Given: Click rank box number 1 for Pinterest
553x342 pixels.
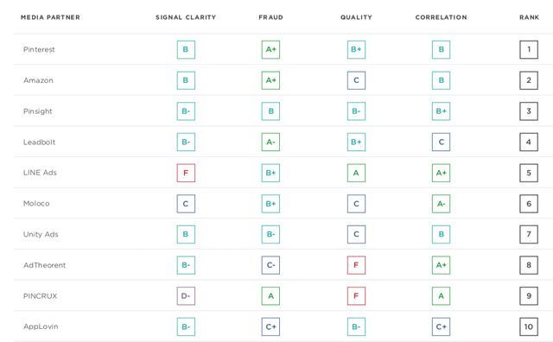Looking at the screenshot, I should pyautogui.click(x=529, y=49).
